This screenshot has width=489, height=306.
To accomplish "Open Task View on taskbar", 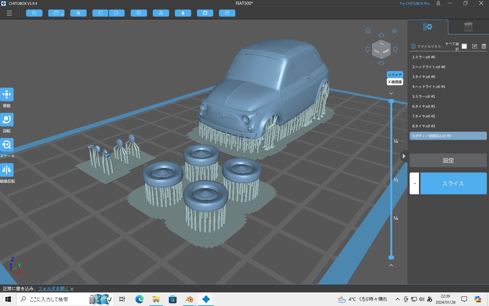I will 122,299.
